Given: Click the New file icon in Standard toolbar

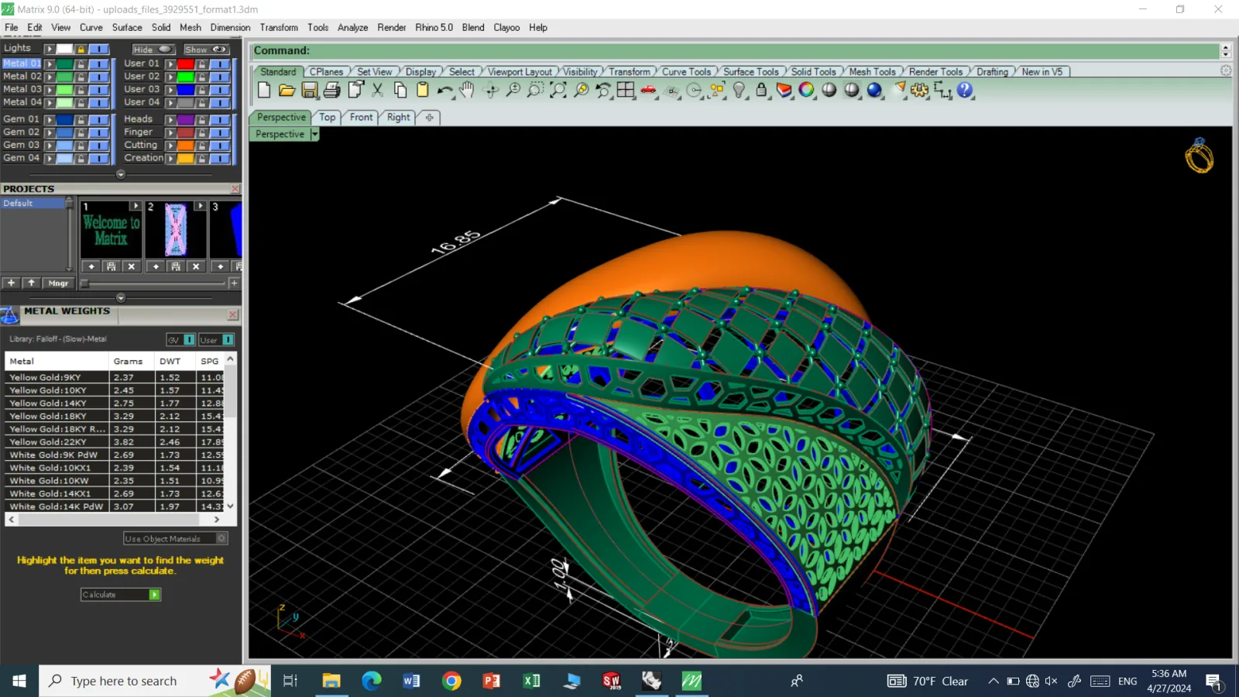Looking at the screenshot, I should pyautogui.click(x=264, y=90).
